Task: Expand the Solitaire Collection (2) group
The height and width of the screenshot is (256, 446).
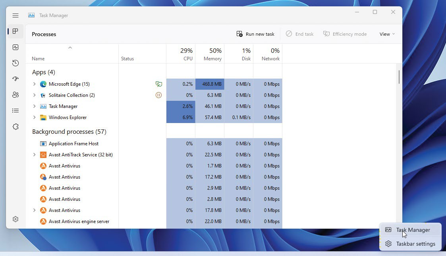Action: 34,95
